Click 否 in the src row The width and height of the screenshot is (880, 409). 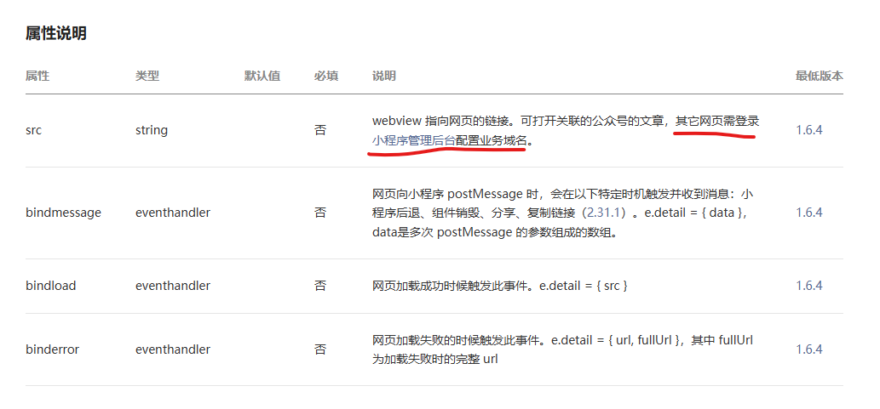coord(320,131)
